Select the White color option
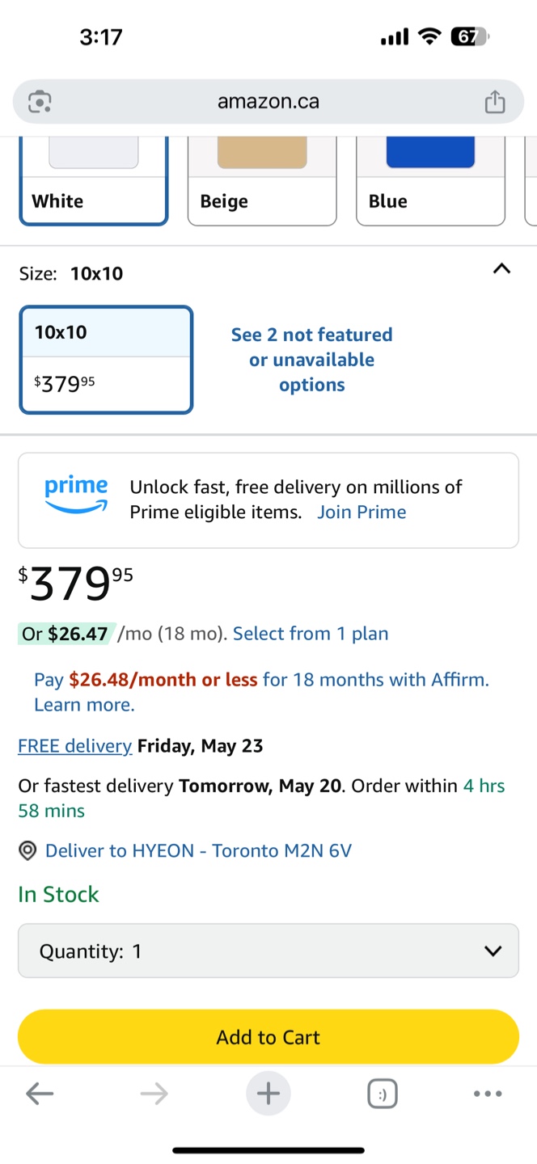 tap(94, 181)
